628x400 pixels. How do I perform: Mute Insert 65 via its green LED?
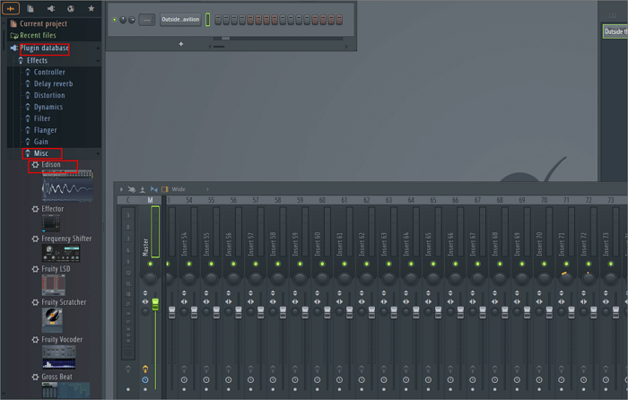click(433, 264)
